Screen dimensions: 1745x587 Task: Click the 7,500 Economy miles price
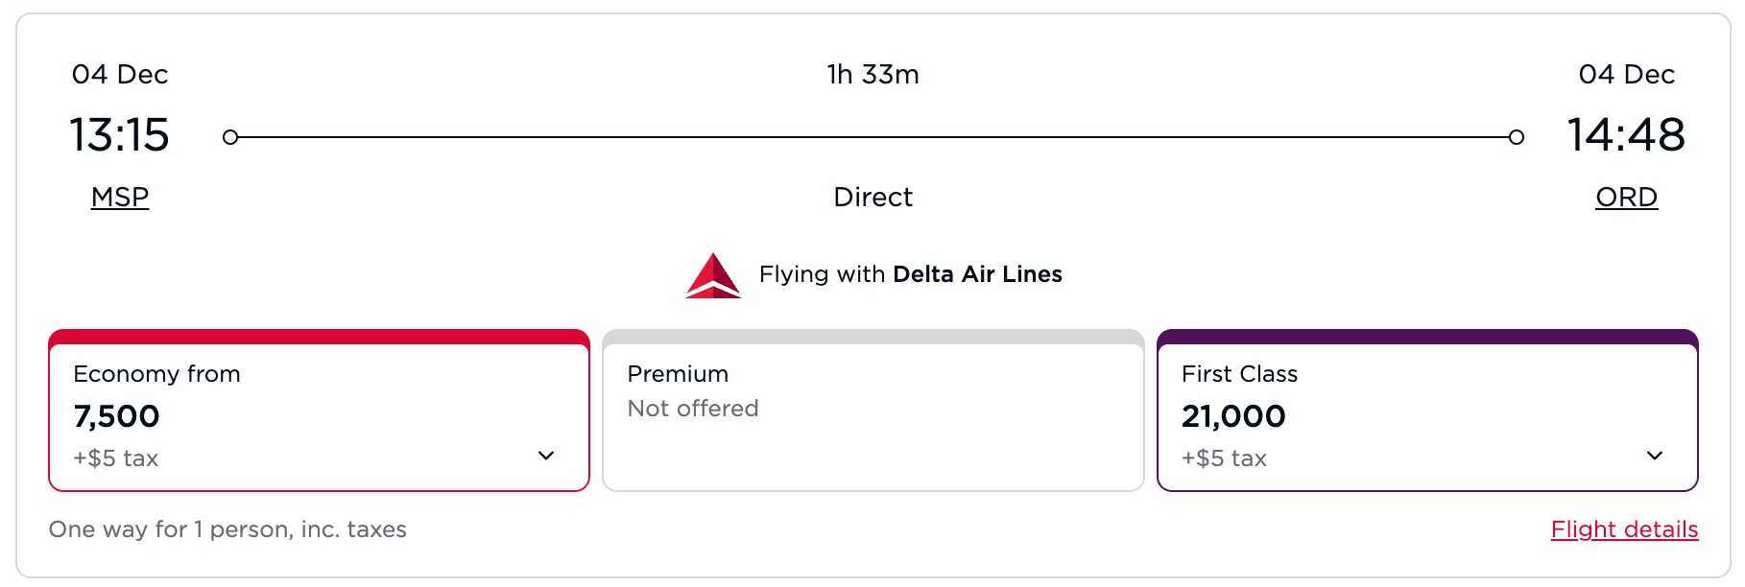115,416
